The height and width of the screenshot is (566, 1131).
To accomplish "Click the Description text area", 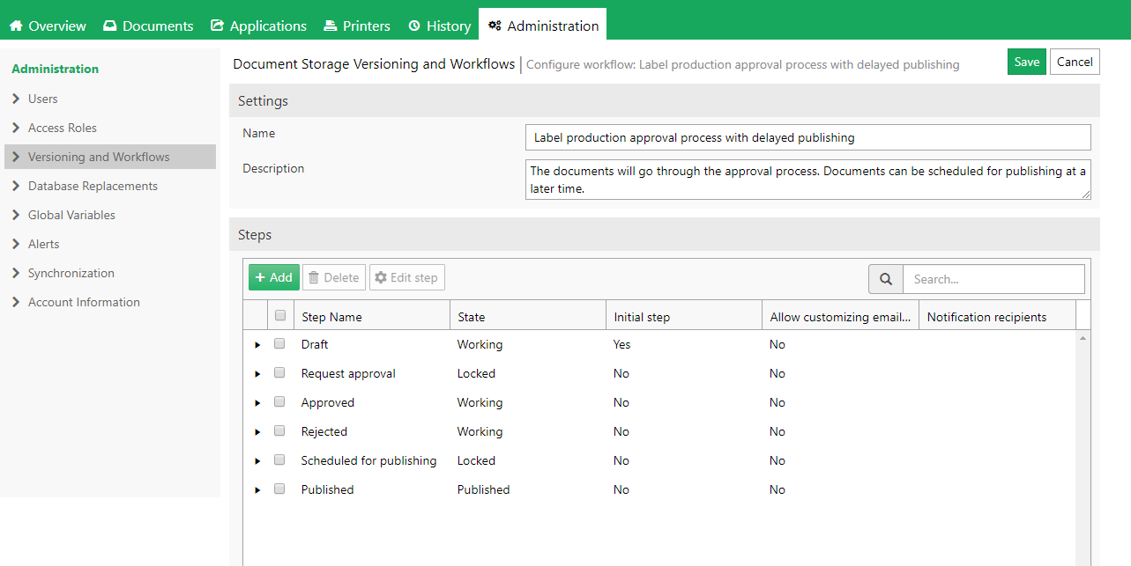I will tap(807, 180).
